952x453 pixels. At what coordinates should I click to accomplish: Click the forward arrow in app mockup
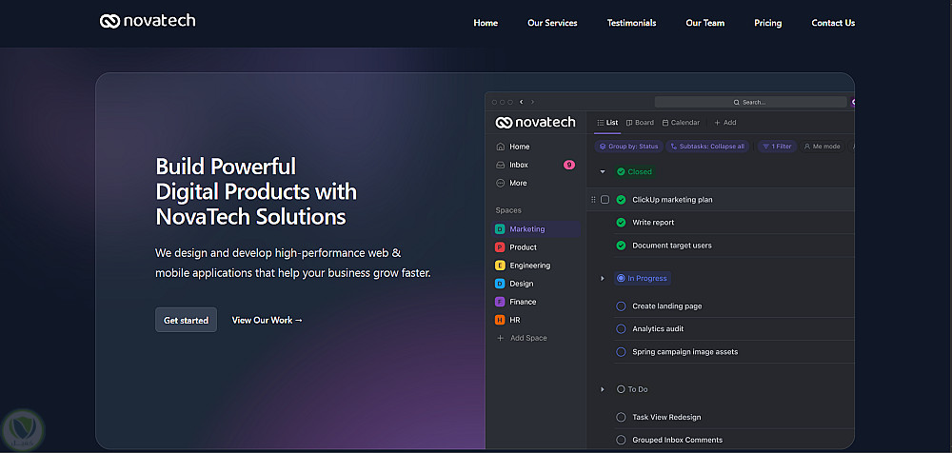(532, 102)
